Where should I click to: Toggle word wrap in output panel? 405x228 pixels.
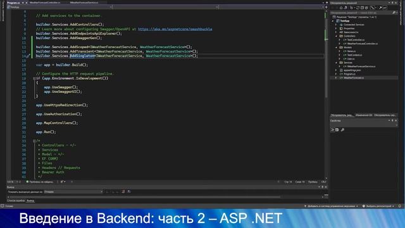pyautogui.click(x=128, y=192)
